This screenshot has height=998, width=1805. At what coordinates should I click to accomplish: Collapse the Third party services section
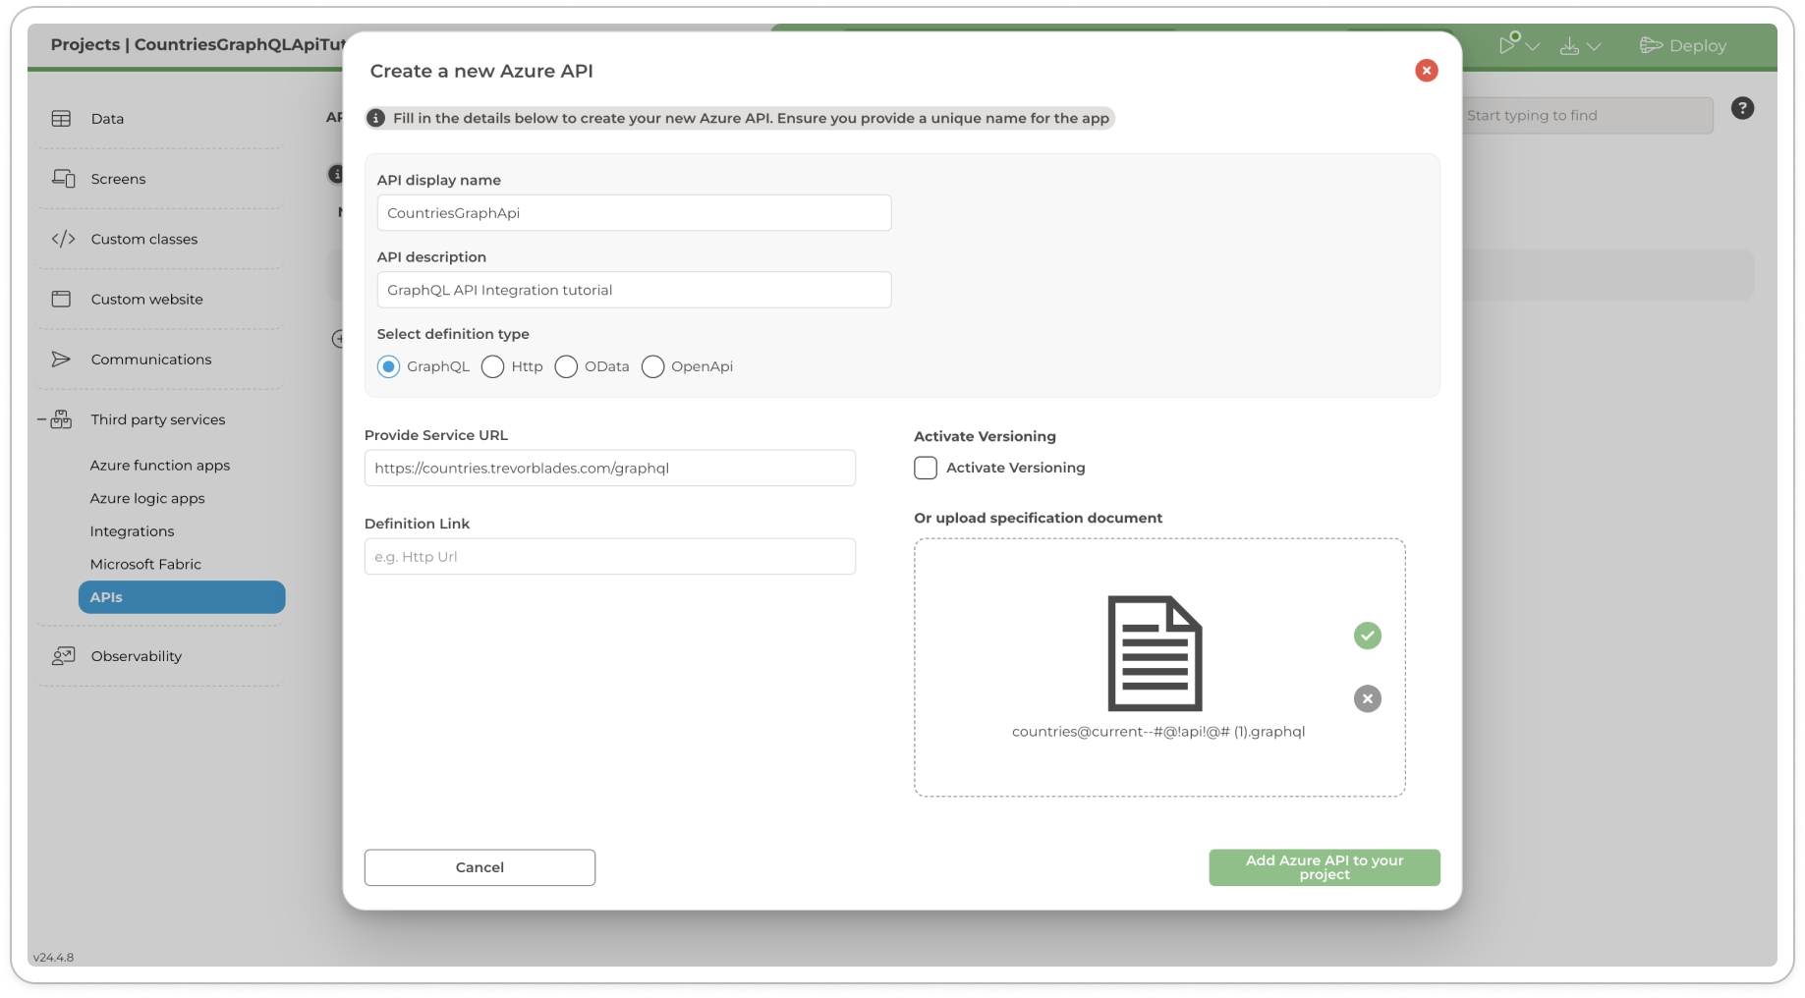[42, 419]
